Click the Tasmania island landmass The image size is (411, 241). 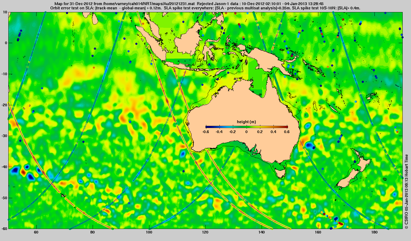[x=281, y=174]
